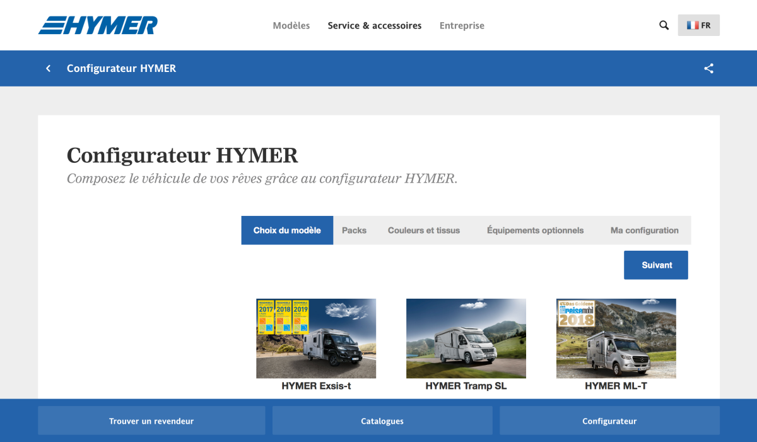Switch to the Couleurs et tissus tab

[x=424, y=230]
